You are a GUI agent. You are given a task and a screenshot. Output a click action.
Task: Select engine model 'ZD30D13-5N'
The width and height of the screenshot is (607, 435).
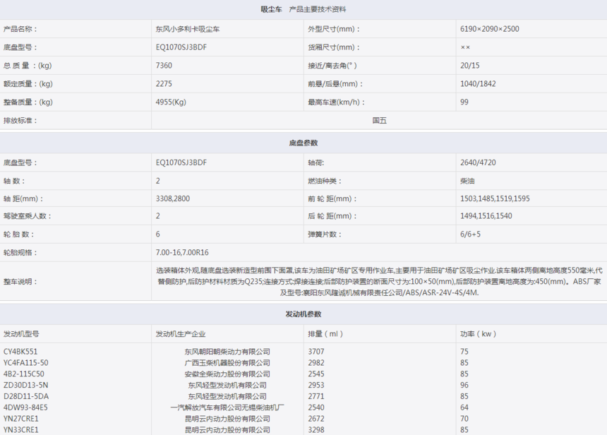pos(26,386)
